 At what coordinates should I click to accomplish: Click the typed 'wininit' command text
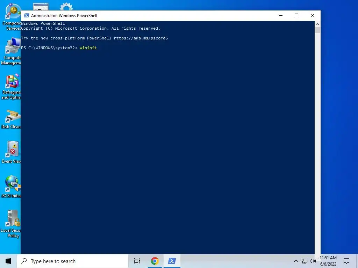88,48
